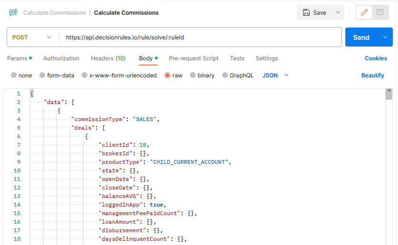
Task: Click the bold Calculate Commissions request title
Action: 126,13
